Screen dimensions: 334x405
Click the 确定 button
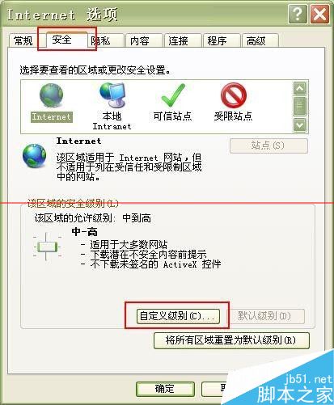[x=165, y=389]
